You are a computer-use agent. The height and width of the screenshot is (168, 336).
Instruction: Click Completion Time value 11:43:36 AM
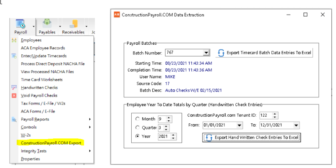pyautogui.click(x=189, y=70)
